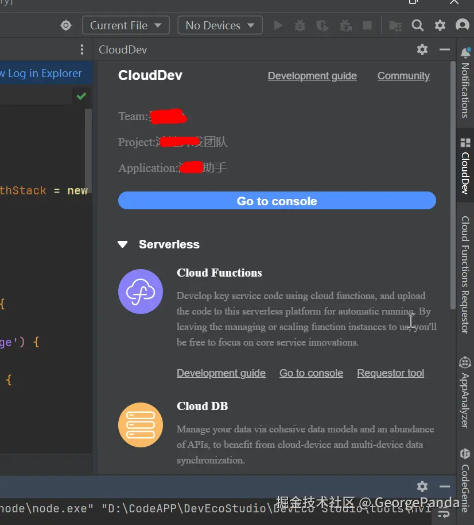This screenshot has width=474, height=525.
Task: Open Cloud Functions Go to console link
Action: coord(312,373)
